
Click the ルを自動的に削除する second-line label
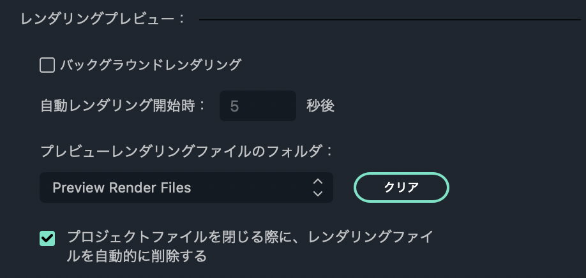137,256
